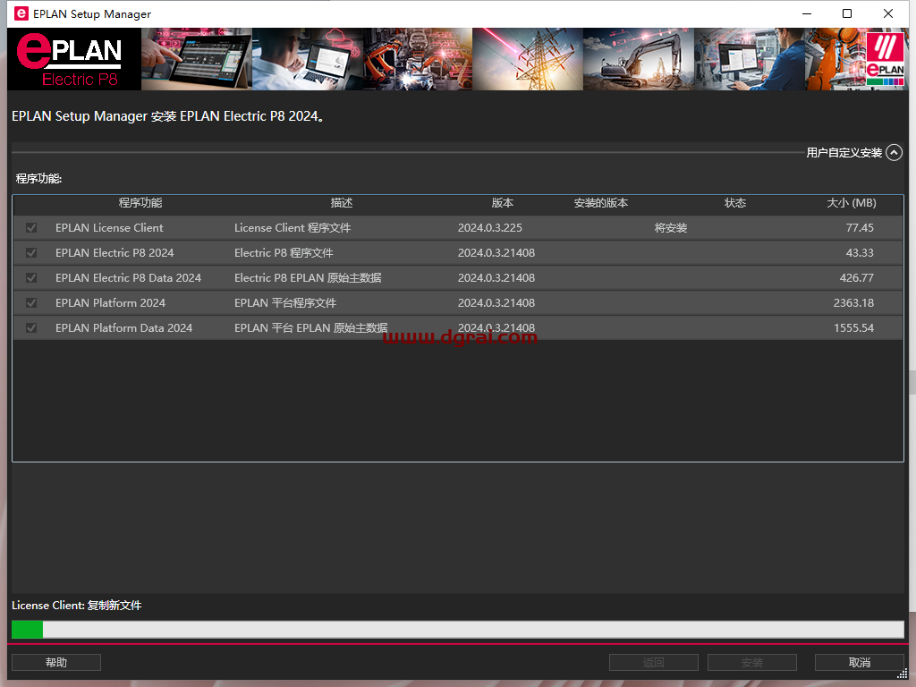Close the EPLAN Setup Manager window
Viewport: 916px width, 687px height.
[x=888, y=13]
